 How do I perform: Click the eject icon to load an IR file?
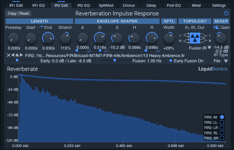click(17, 55)
